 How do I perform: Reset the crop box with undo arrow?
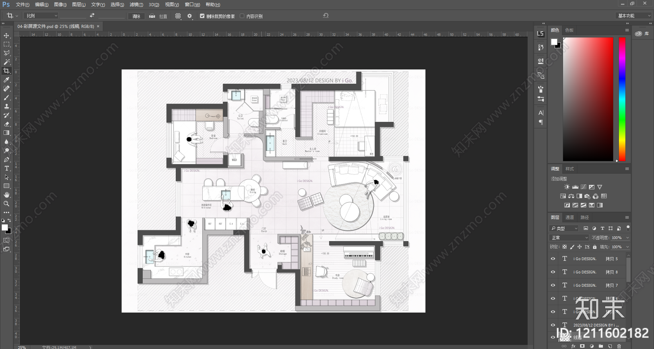326,16
